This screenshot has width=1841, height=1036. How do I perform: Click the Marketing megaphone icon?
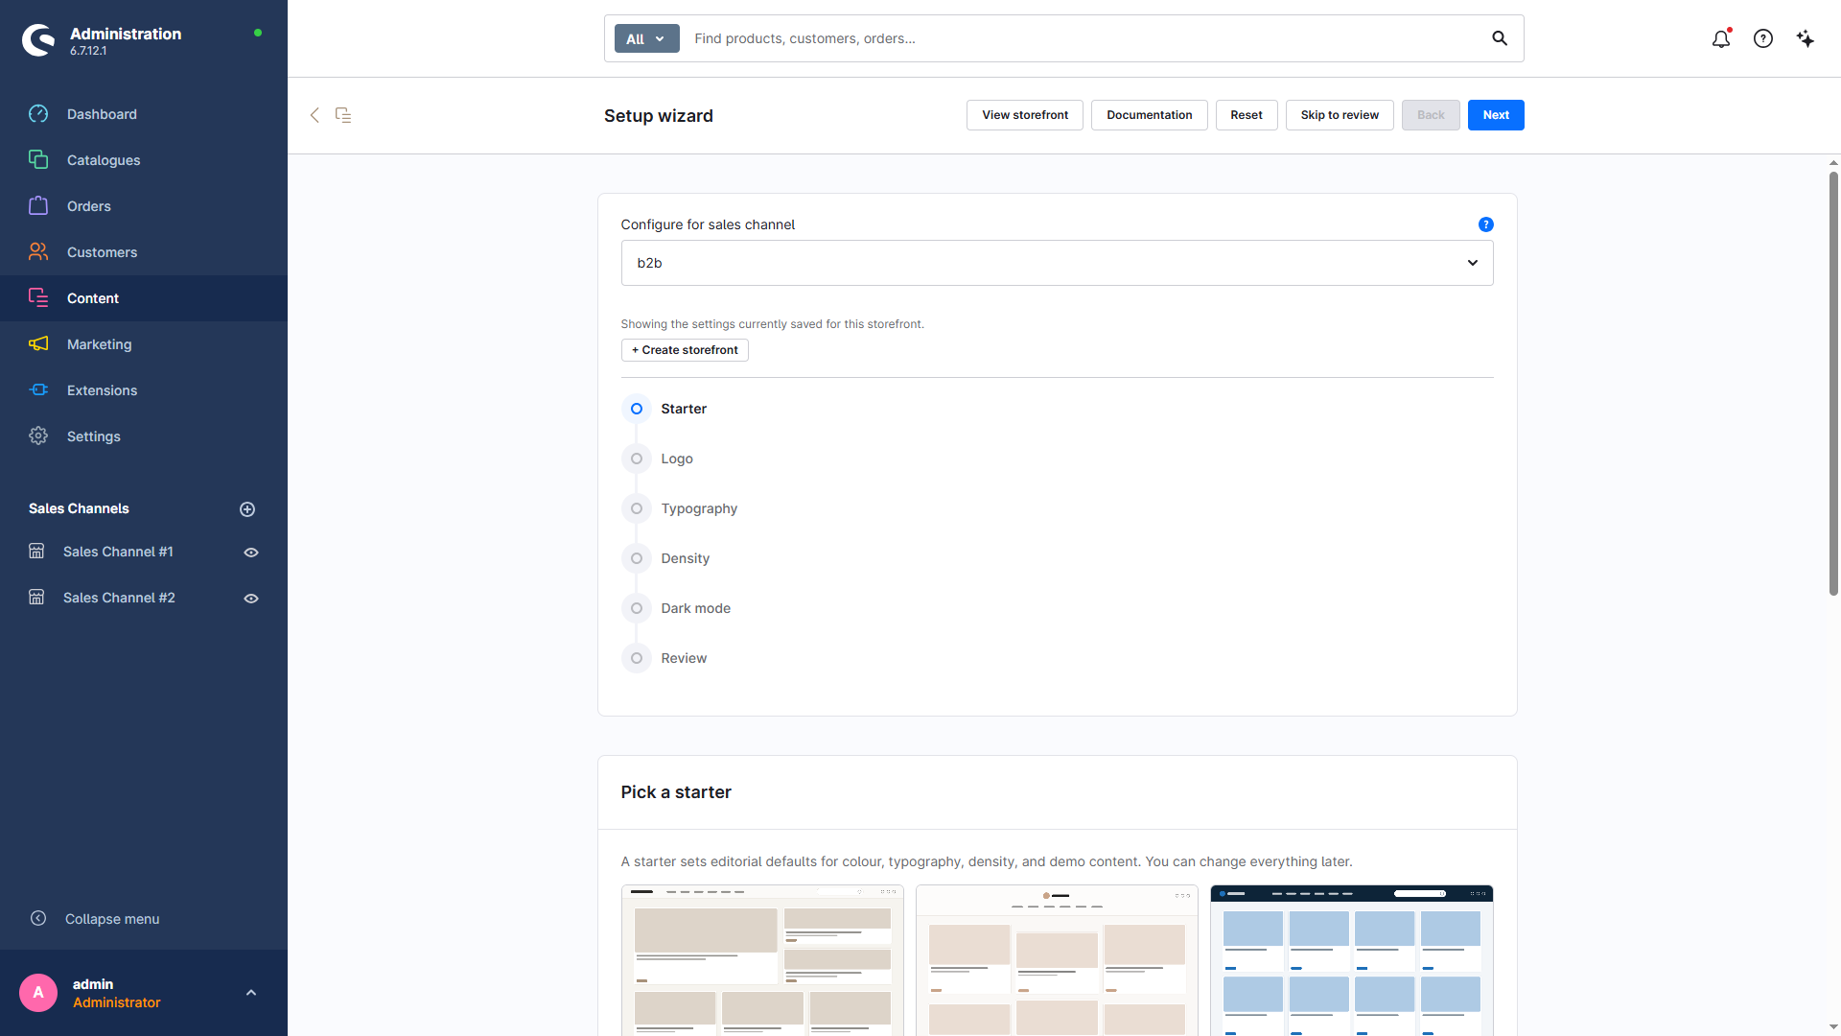pos(38,344)
